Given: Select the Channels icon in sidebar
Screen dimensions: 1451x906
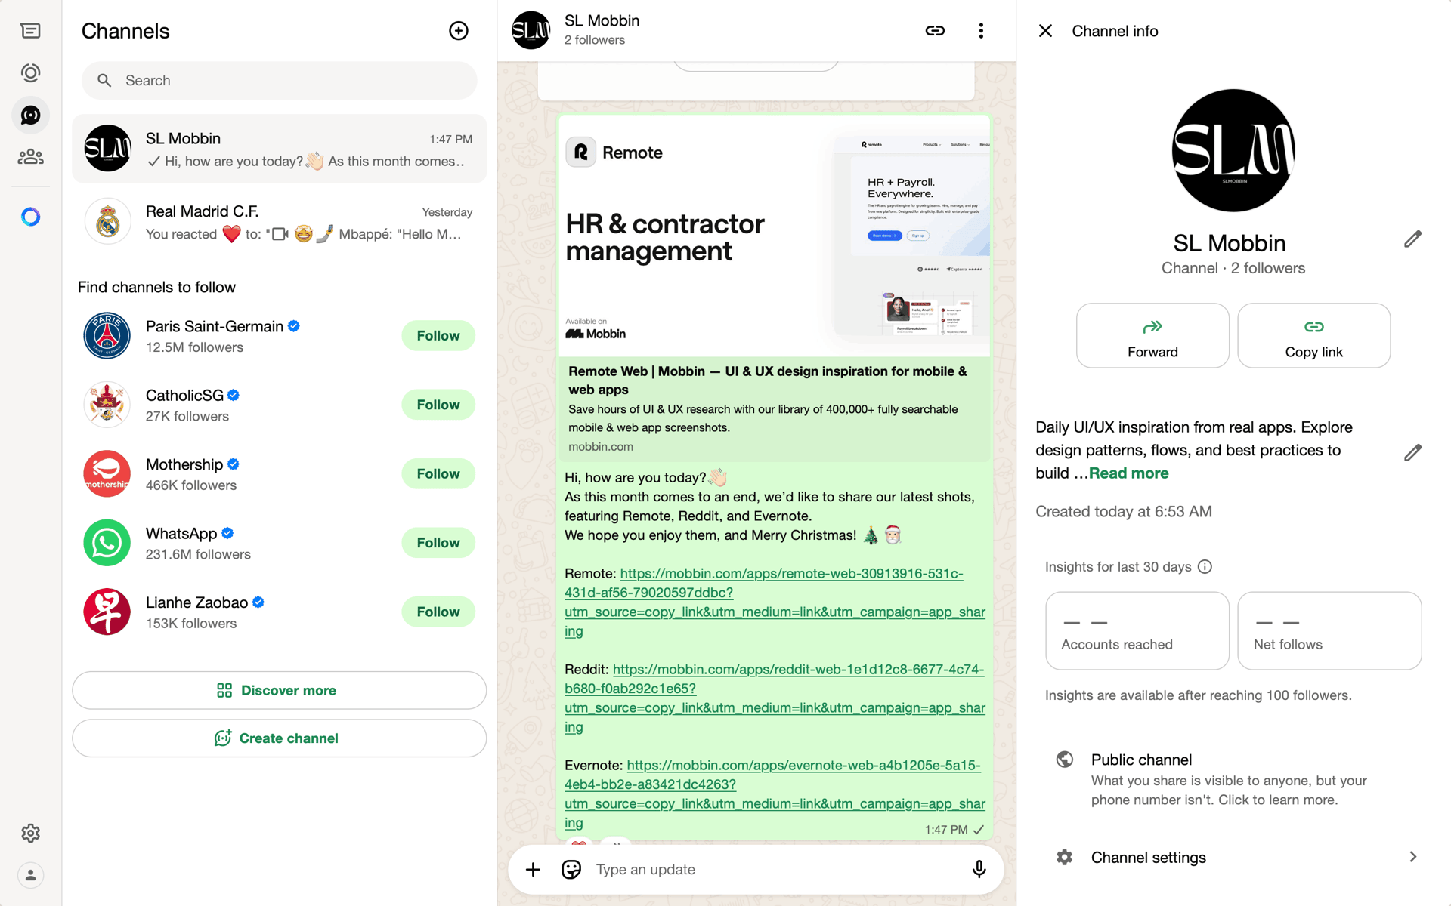Looking at the screenshot, I should point(30,115).
